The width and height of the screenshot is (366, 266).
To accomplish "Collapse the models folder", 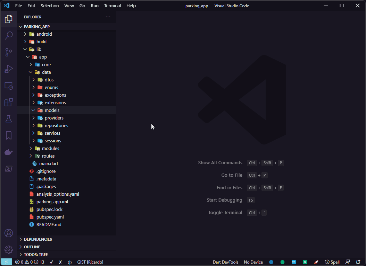I will (34, 110).
